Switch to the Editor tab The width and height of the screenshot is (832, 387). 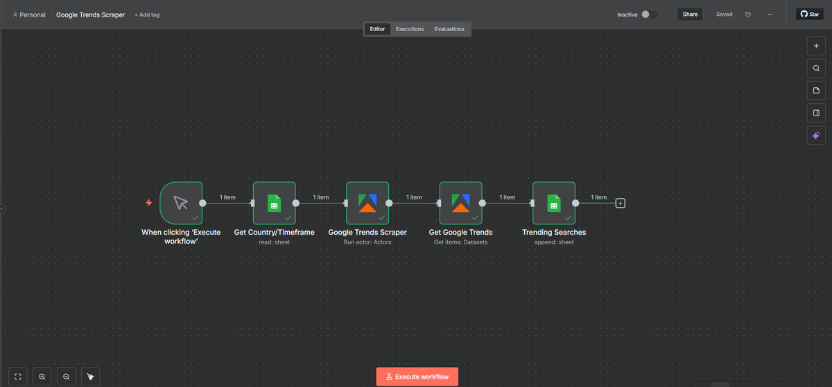tap(377, 29)
